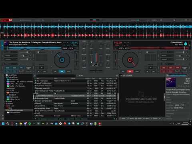
Task: Play the right deck with the red play button
Action: pos(130,71)
